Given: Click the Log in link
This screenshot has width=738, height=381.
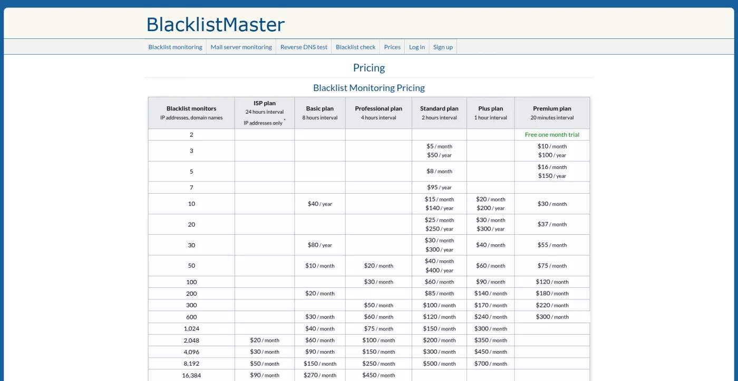Looking at the screenshot, I should (416, 47).
